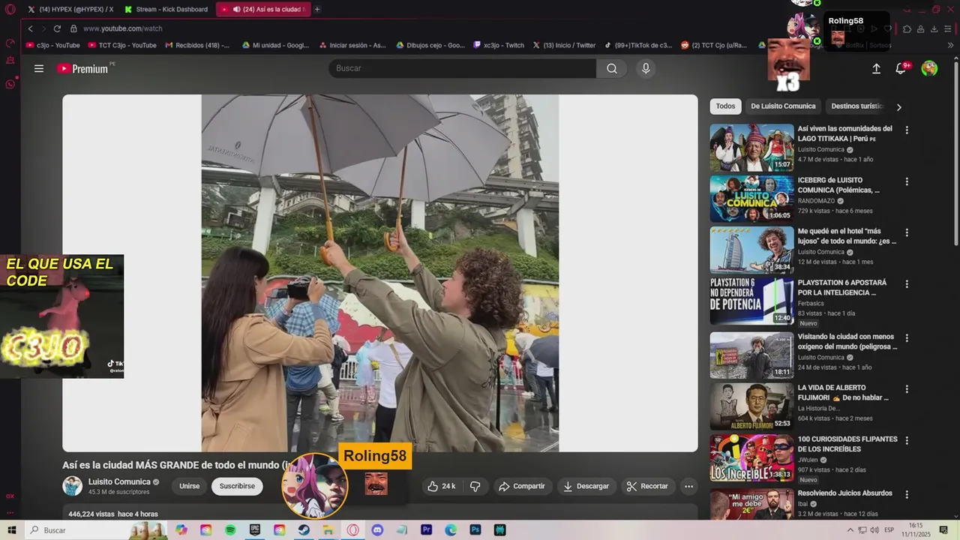Screen dimensions: 960x540
Task: Open Luisito Comunica channel name link
Action: (119, 481)
